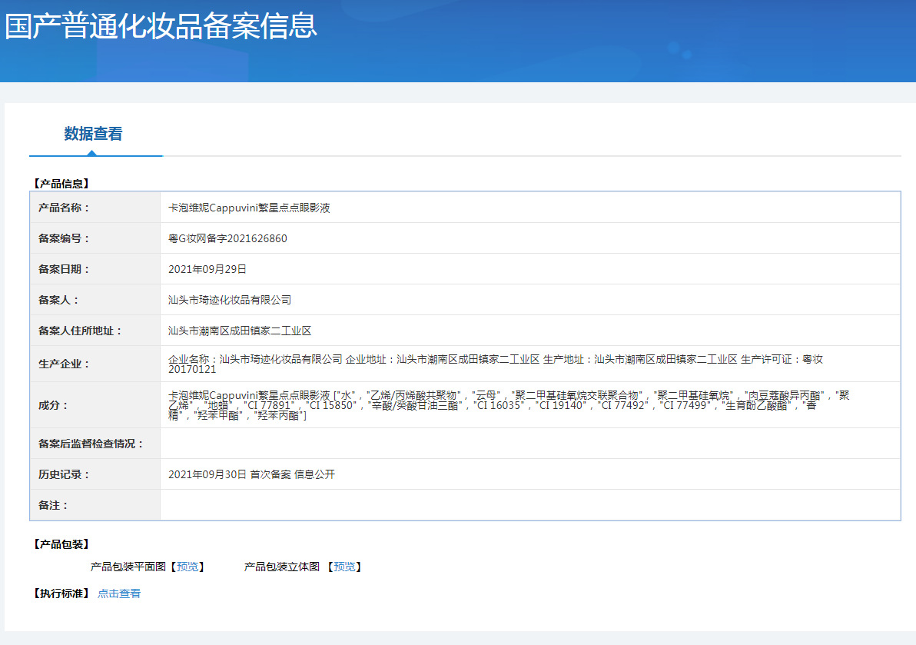Click the 产品包装立体图 label
This screenshot has height=645, width=916.
[282, 567]
